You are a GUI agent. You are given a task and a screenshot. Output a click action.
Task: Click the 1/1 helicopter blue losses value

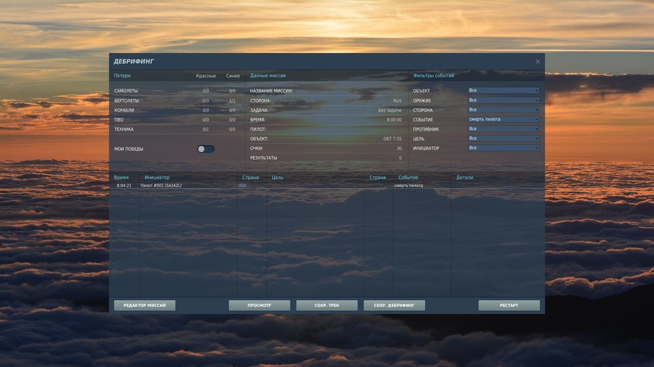pos(232,101)
